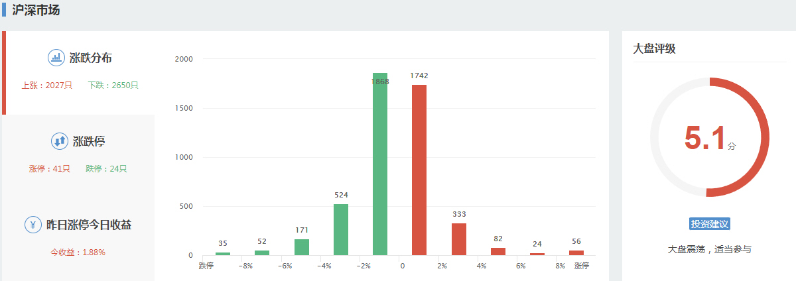
Task: Click the bar chart icon beside 涨跌分布
Action: 56,58
